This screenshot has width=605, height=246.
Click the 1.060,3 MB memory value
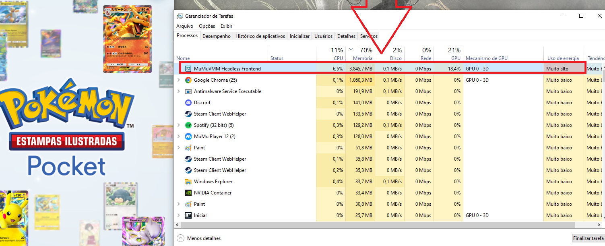360,80
